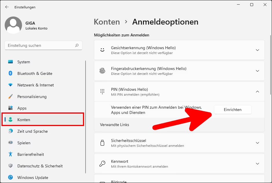This screenshot has height=183, width=272.
Task: Open Netzwerk & Internet via Wi-Fi icon
Action: tap(11, 85)
